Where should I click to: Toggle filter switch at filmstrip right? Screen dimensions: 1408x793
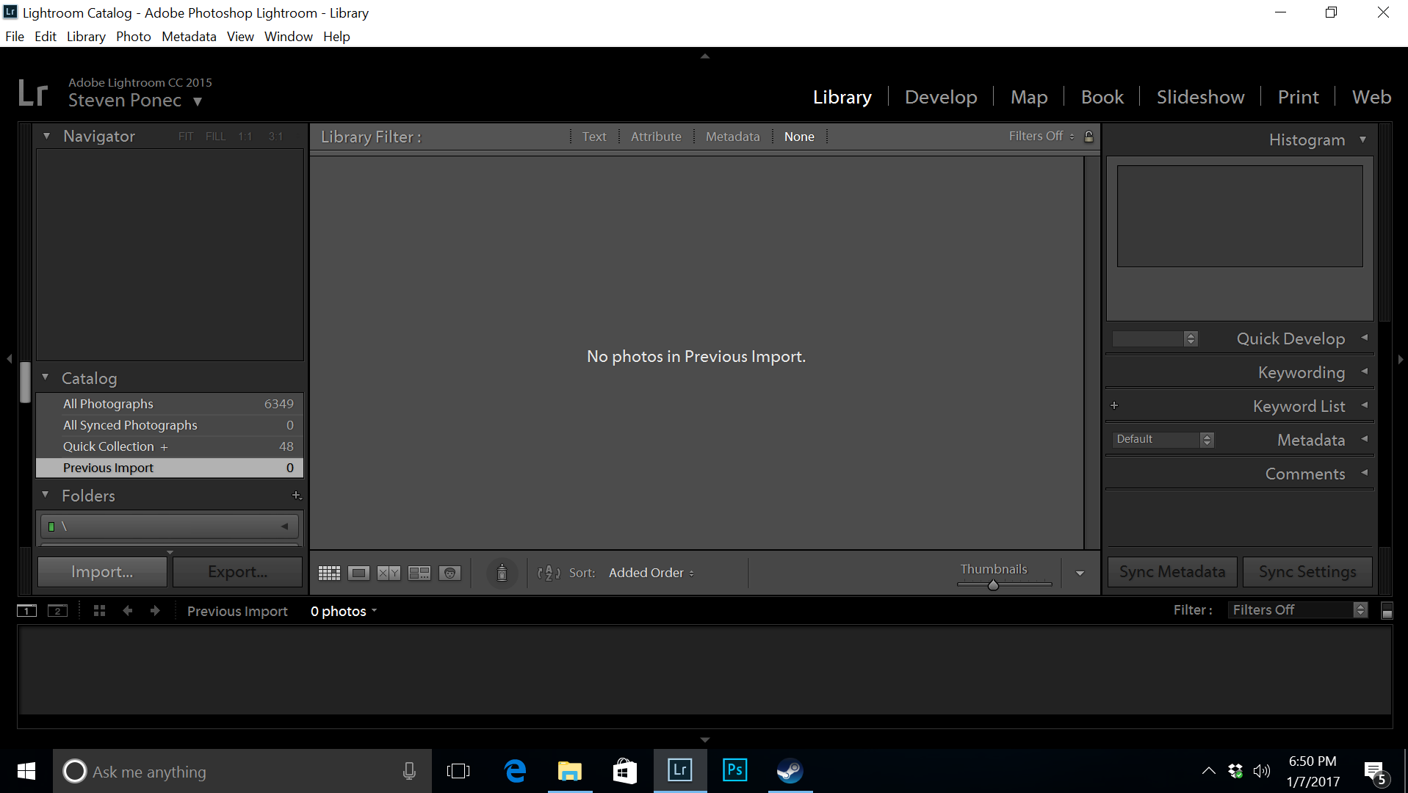point(1387,611)
